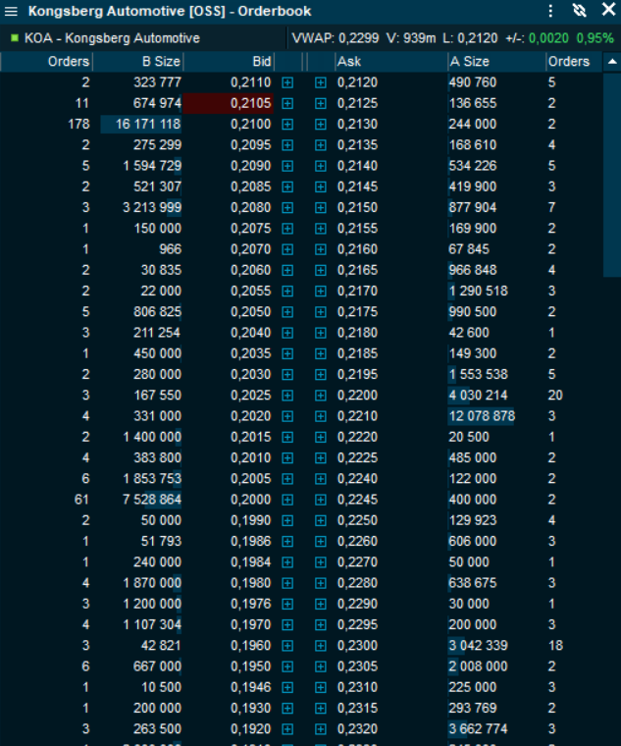
Task: Select the bid price 0,1946
Action: point(250,687)
